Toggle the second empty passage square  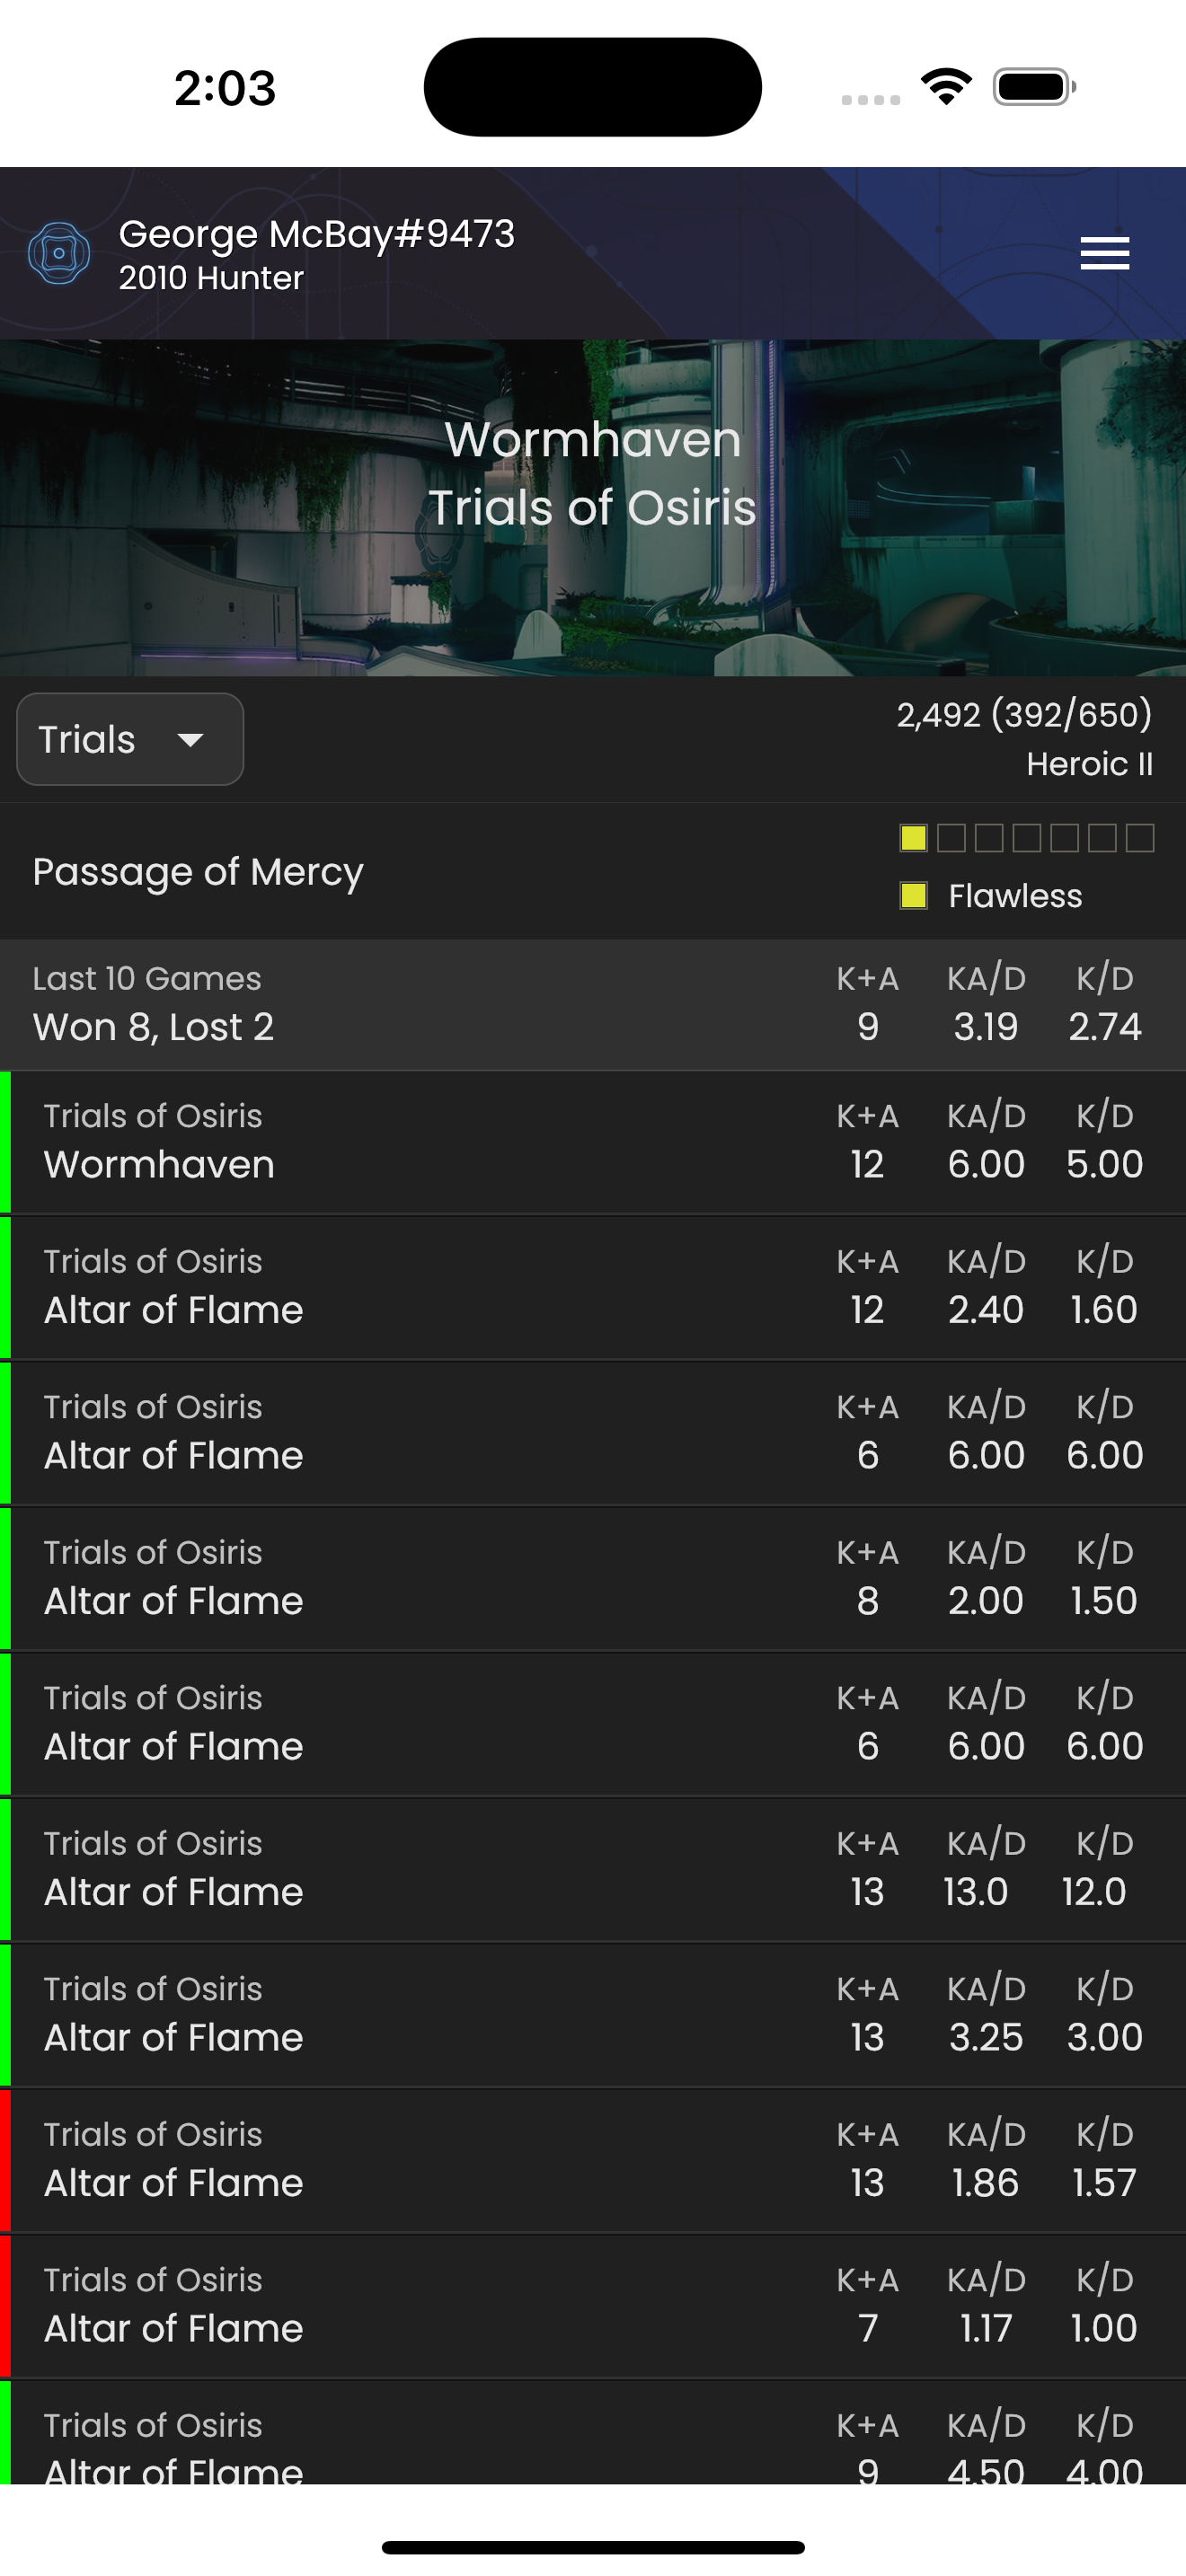pos(951,839)
